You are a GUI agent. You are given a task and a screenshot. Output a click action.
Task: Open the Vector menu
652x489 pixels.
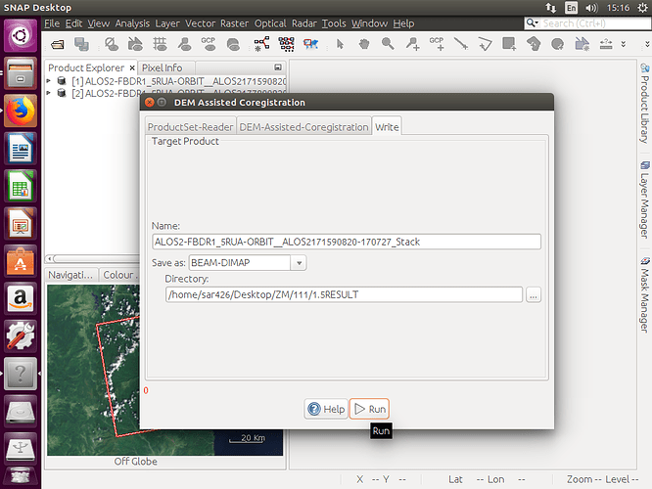click(x=201, y=23)
